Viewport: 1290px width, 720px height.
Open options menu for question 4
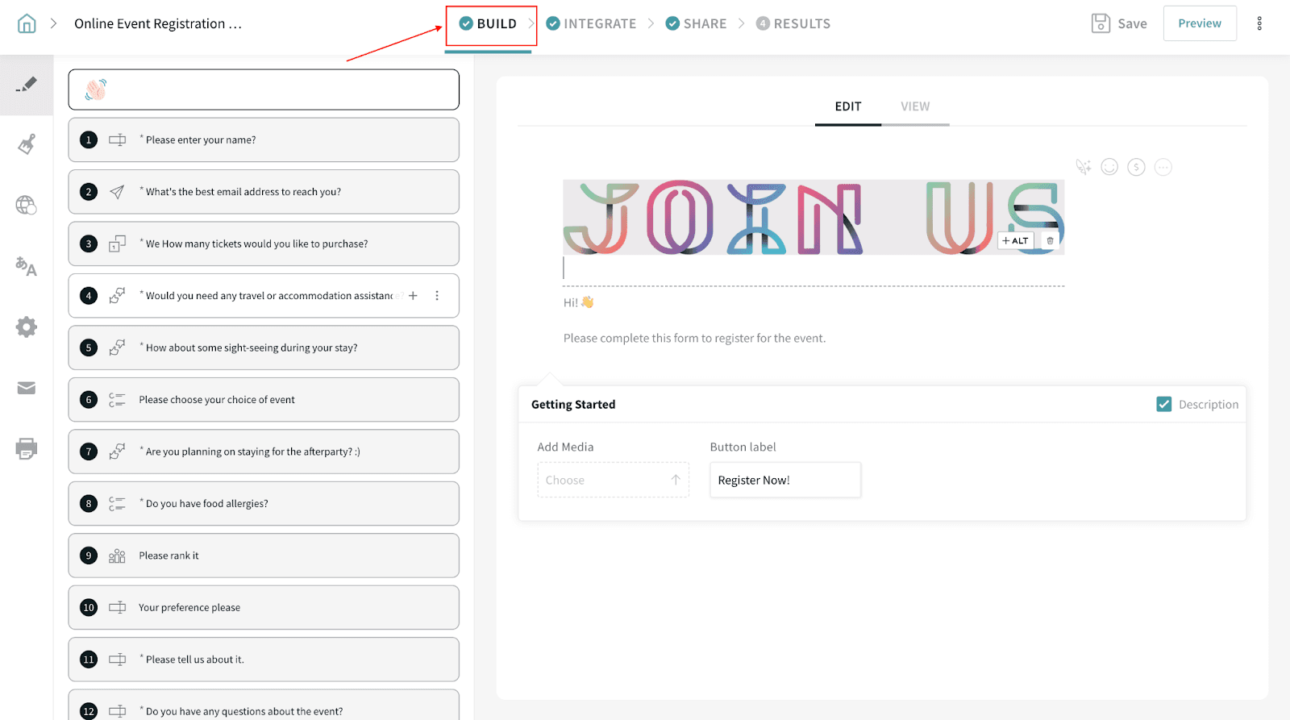[x=437, y=296]
